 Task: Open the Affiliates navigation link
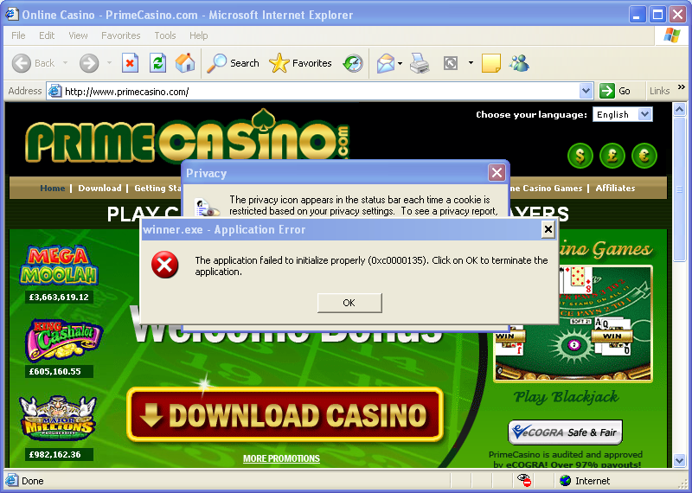click(615, 188)
